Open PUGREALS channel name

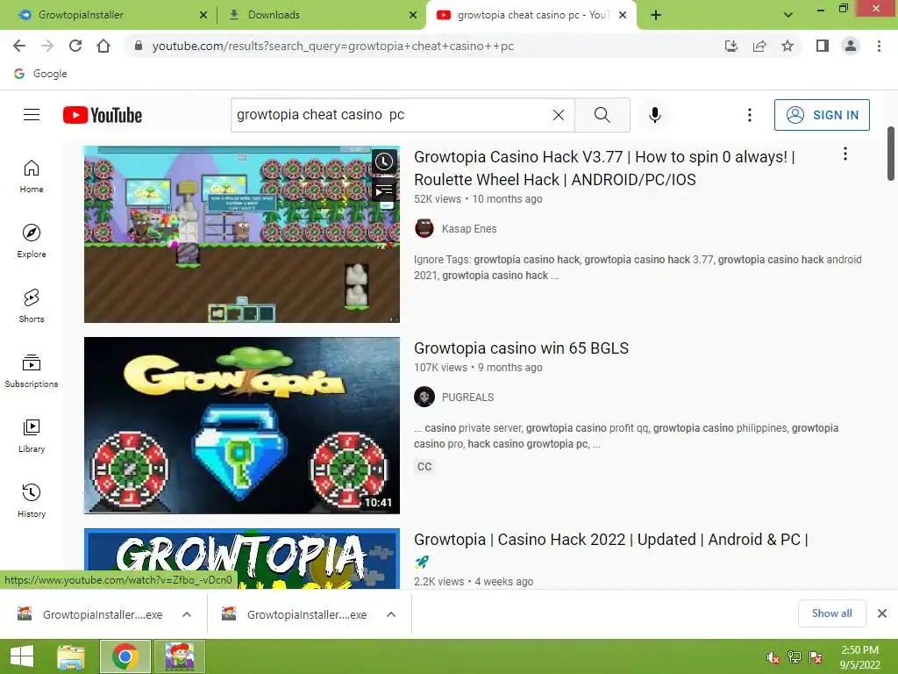467,398
